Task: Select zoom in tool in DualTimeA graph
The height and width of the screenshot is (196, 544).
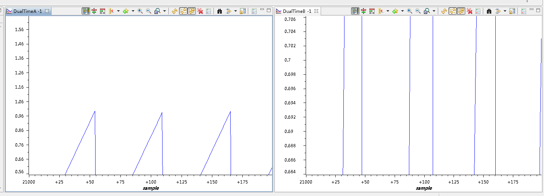Action: [x=140, y=11]
